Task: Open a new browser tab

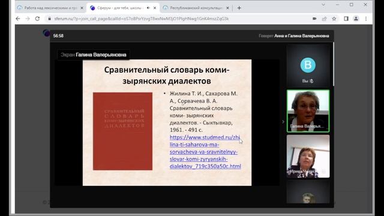Action: (x=239, y=8)
